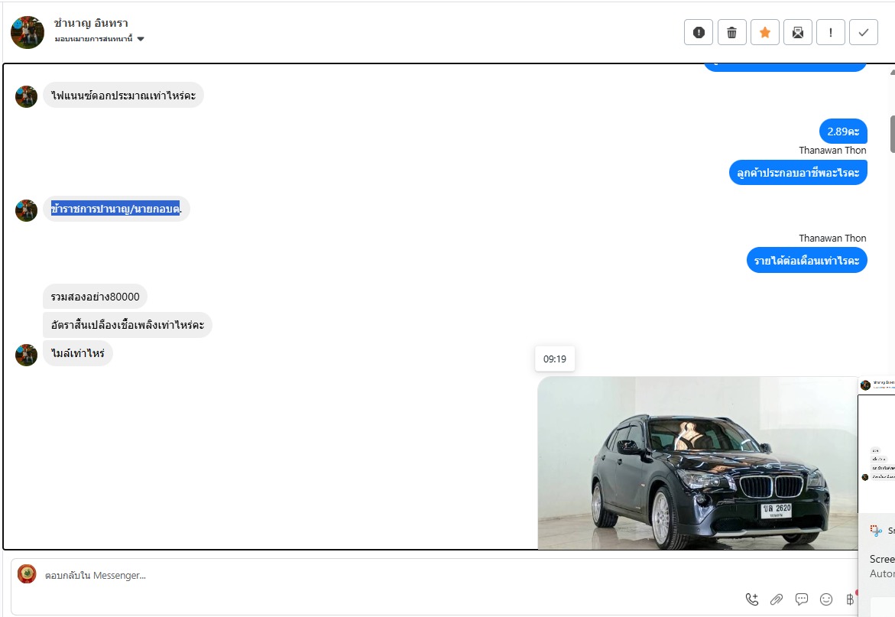
Task: Flag conversation as priority with exclamation mark
Action: point(831,32)
